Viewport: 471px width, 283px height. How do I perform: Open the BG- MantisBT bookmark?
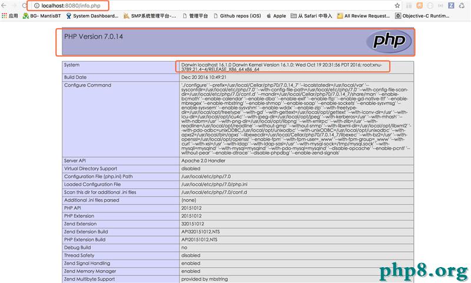[42, 16]
